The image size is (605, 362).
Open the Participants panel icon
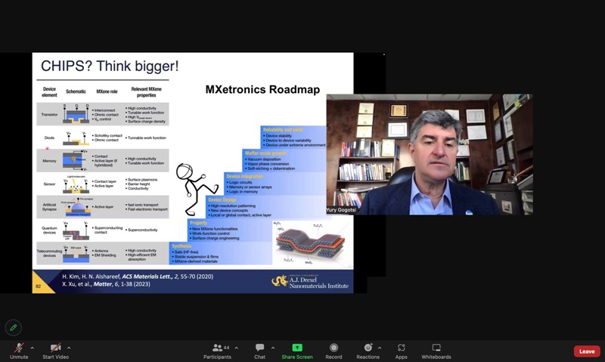click(218, 348)
